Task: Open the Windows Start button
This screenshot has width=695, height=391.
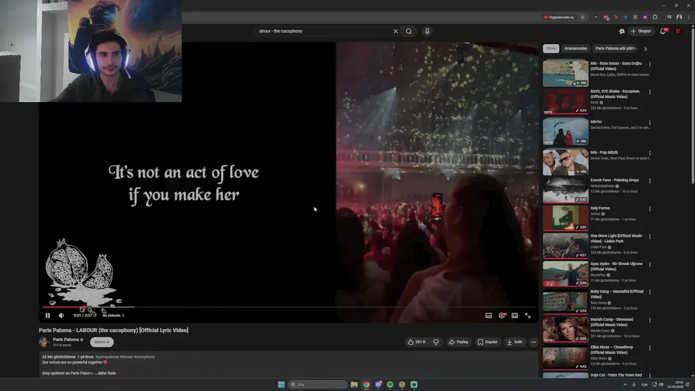Action: tap(281, 384)
